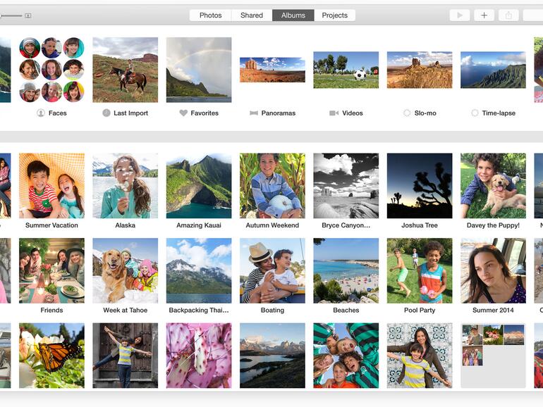Click the Slo-mo label
The height and width of the screenshot is (407, 543).
[x=425, y=113]
